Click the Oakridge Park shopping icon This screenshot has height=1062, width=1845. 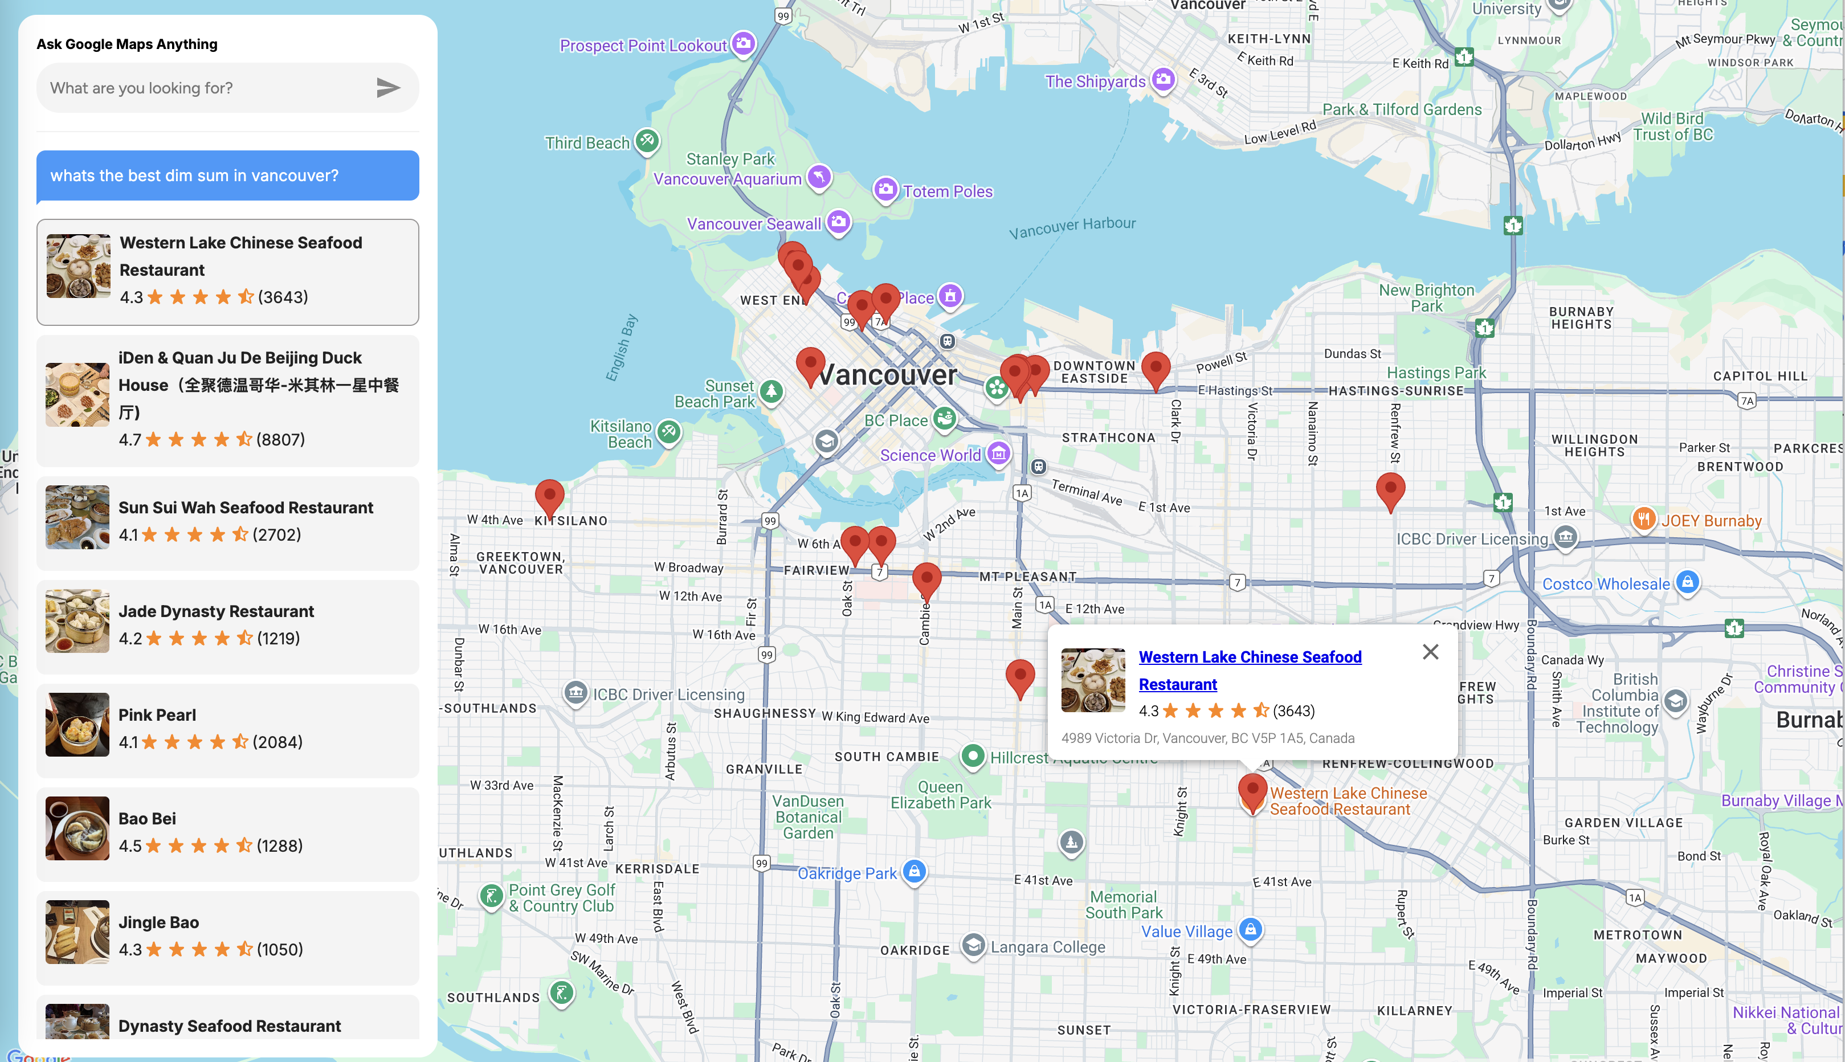coord(915,871)
